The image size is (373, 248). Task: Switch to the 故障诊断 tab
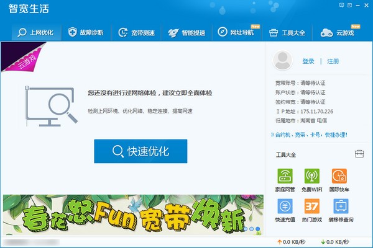pos(86,32)
